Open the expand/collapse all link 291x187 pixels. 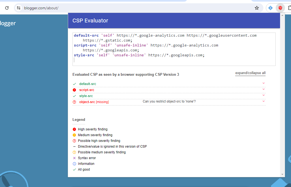tap(250, 73)
